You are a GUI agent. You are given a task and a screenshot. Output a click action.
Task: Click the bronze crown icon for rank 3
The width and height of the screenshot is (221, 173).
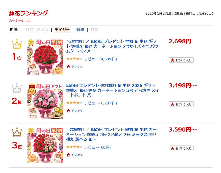(17, 133)
